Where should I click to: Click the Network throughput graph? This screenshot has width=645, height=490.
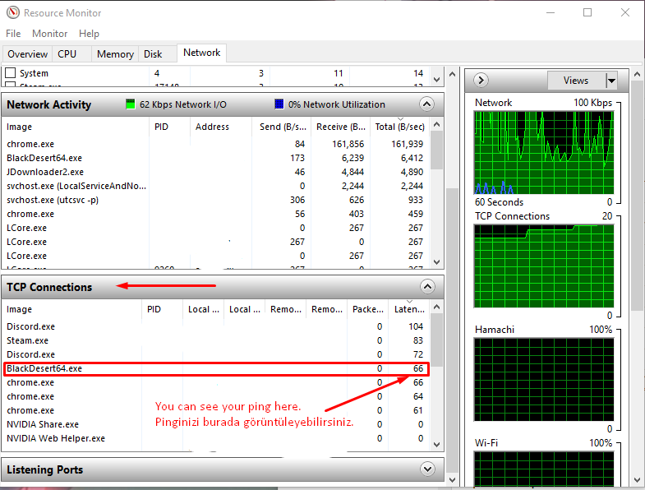pyautogui.click(x=544, y=152)
